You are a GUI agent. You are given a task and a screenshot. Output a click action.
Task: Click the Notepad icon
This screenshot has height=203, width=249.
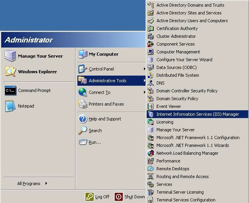(x=11, y=106)
